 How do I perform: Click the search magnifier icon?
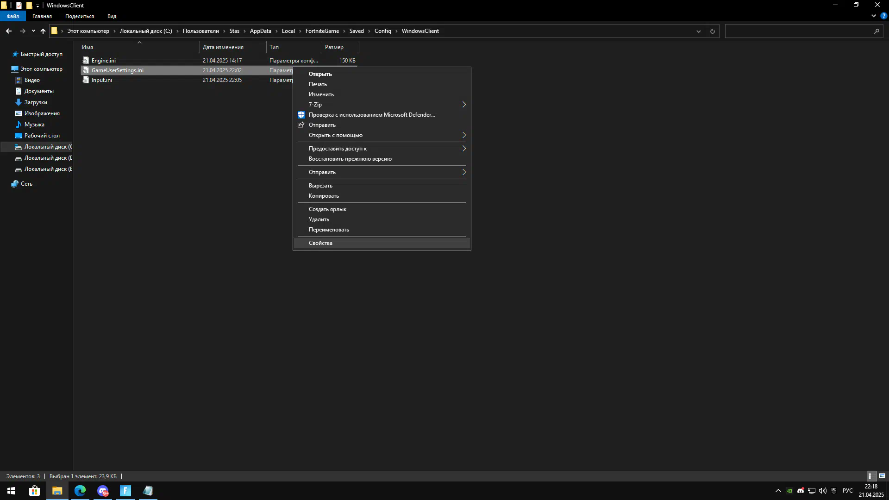pyautogui.click(x=876, y=31)
